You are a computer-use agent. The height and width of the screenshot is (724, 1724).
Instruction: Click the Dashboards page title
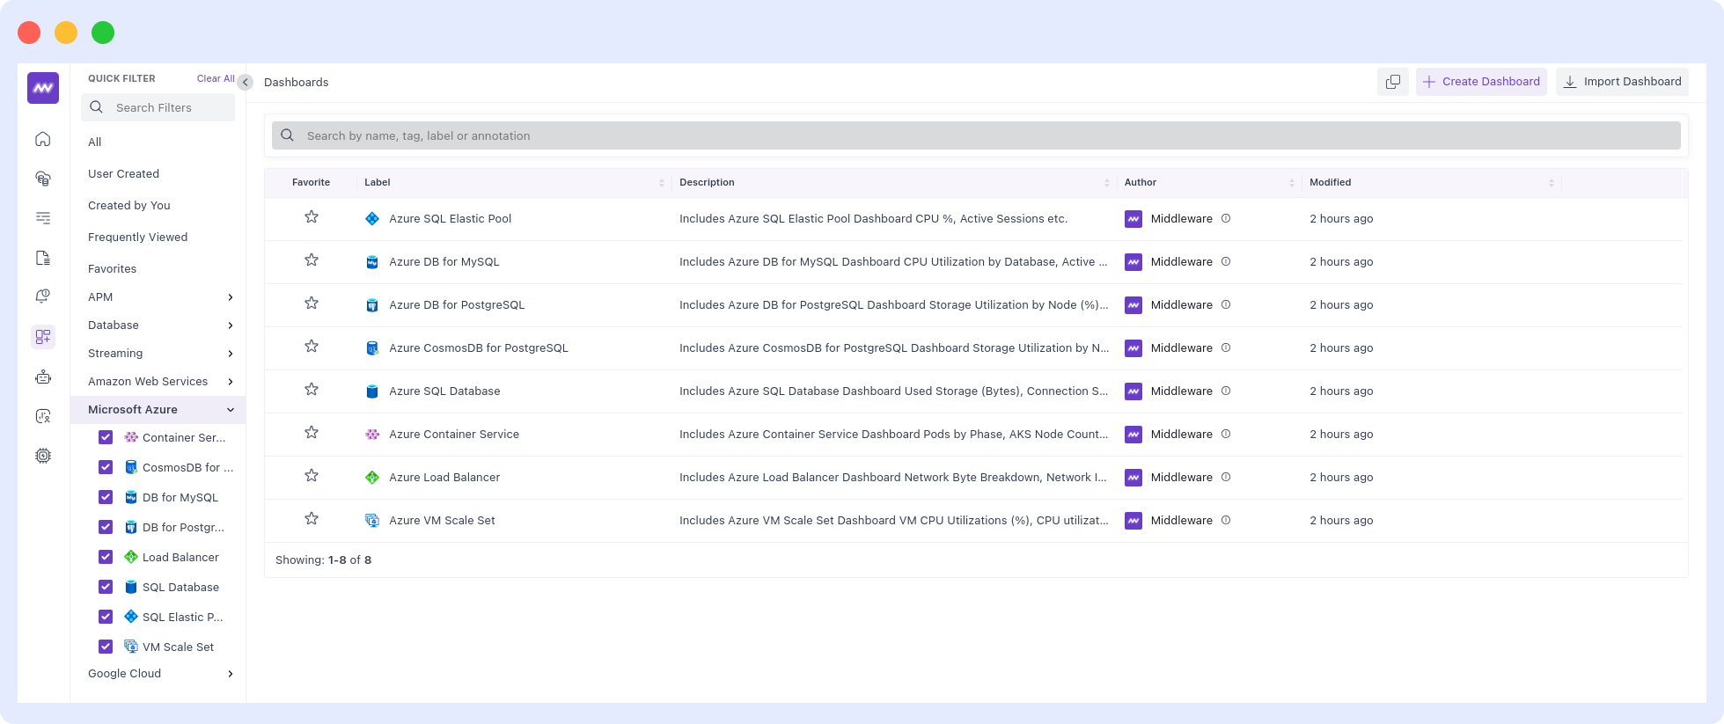pyautogui.click(x=297, y=83)
